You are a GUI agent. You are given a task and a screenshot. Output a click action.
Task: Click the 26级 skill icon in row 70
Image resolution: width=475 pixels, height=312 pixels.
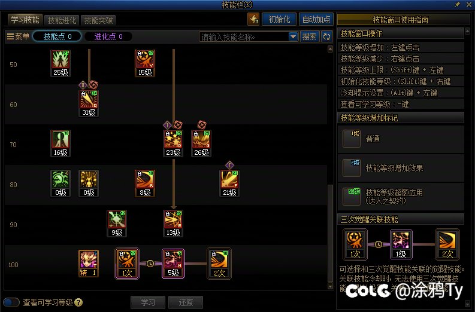coord(201,143)
